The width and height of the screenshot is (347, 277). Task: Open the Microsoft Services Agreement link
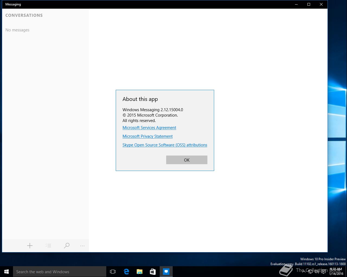[x=149, y=128]
